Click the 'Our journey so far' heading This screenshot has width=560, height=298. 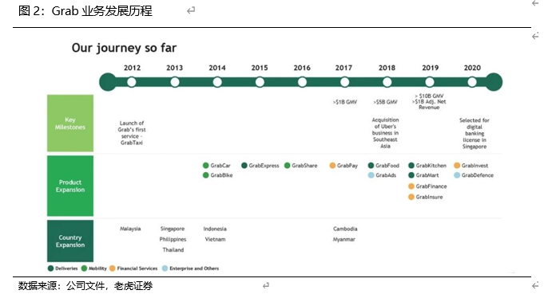124,48
